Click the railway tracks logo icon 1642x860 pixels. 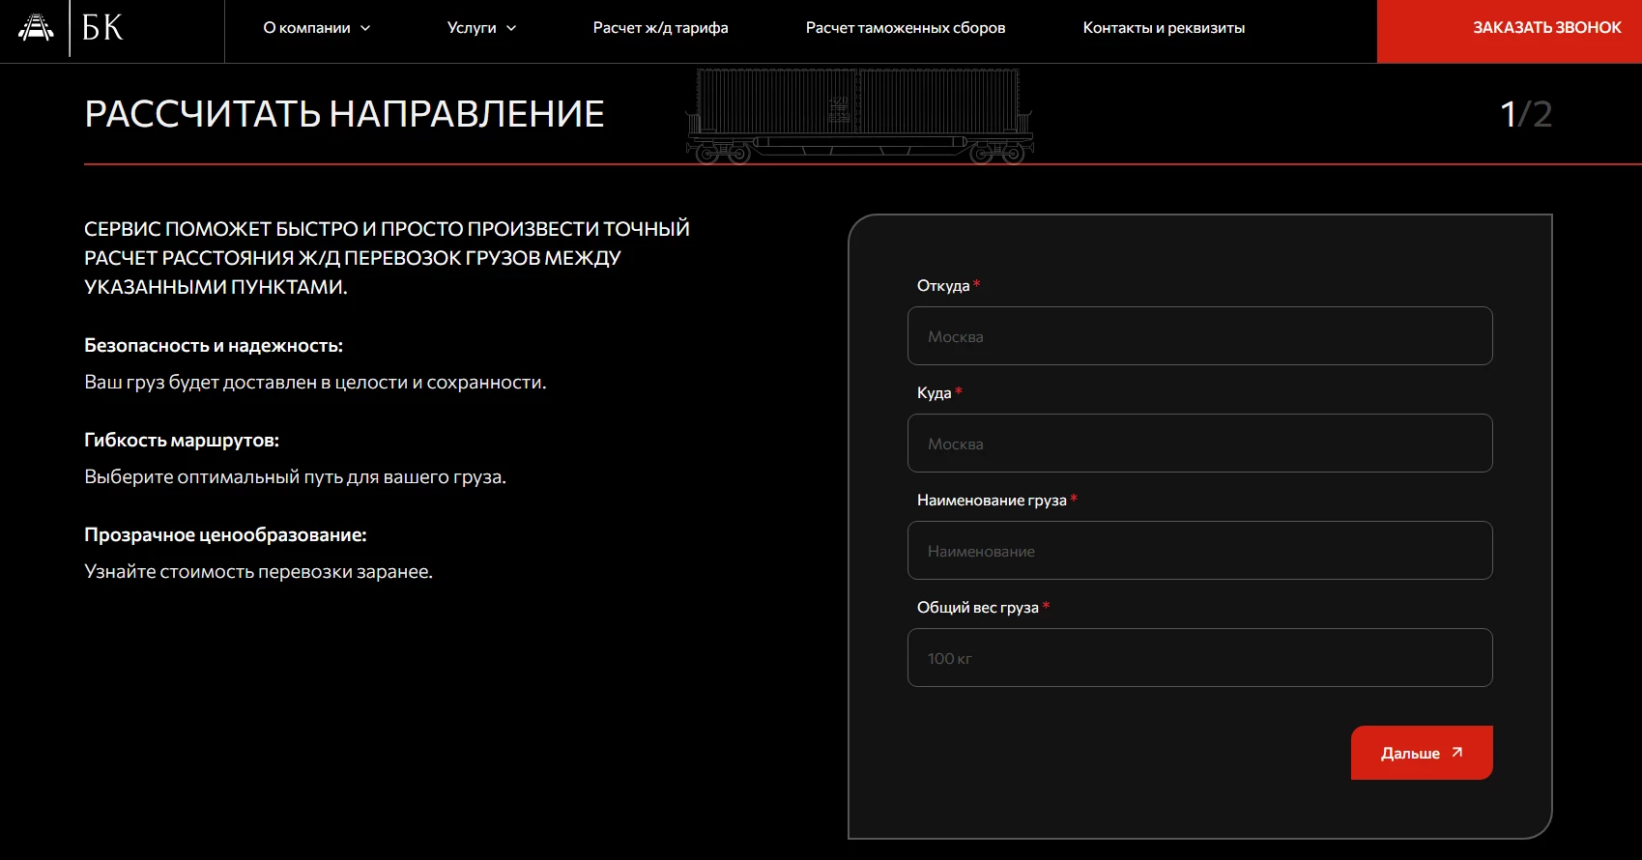(36, 27)
